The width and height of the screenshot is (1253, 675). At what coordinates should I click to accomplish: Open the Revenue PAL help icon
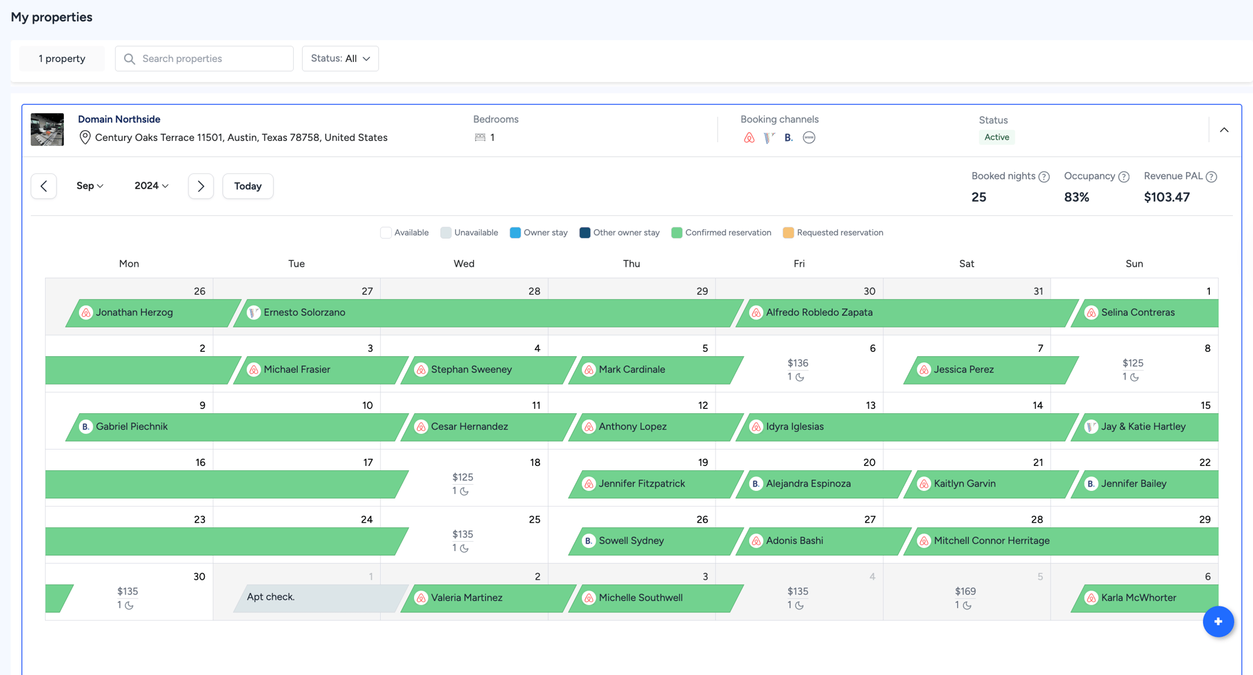point(1212,177)
